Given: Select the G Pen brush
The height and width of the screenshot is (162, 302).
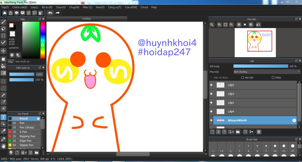Looking at the screenshot, I should [24, 132].
